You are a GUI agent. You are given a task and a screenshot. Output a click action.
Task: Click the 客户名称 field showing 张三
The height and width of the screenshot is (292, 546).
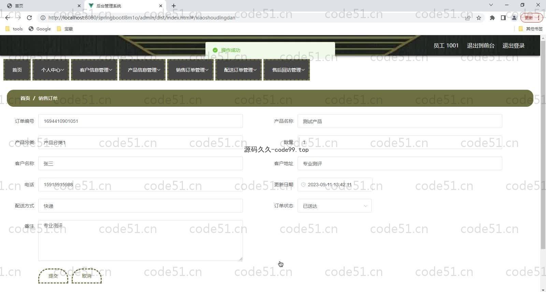tap(141, 163)
